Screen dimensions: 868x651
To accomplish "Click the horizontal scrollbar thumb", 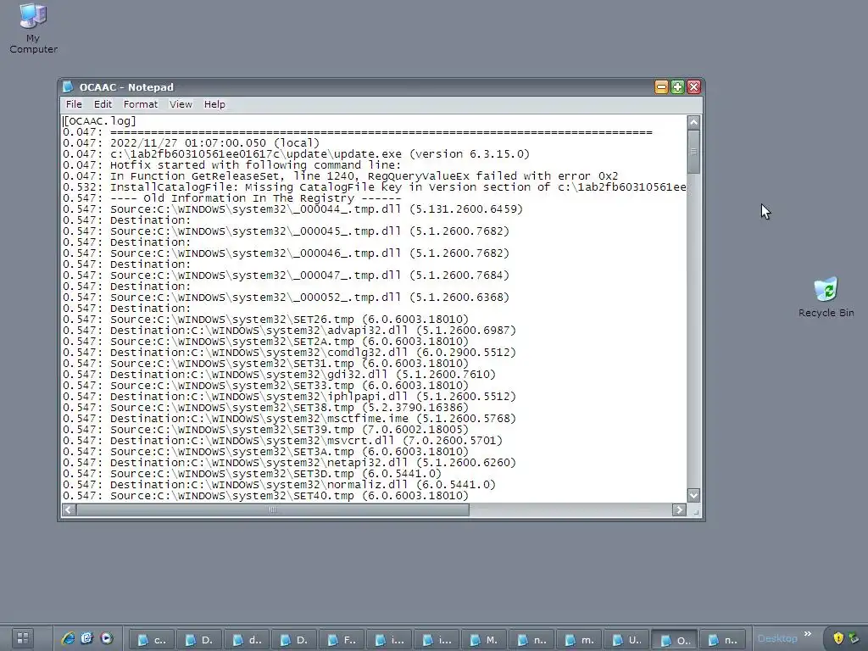I will point(272,509).
